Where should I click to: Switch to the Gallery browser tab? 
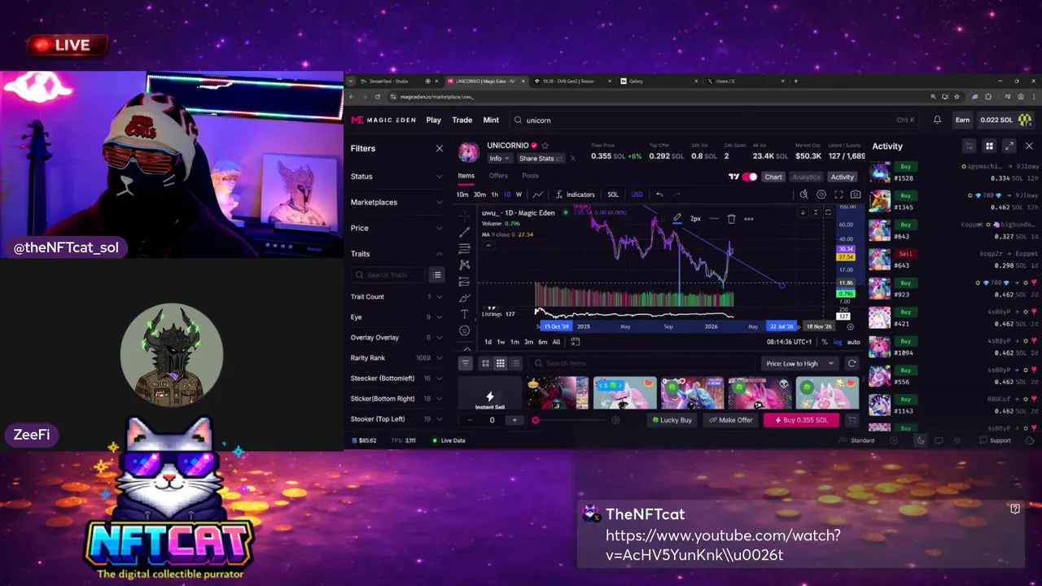659,81
